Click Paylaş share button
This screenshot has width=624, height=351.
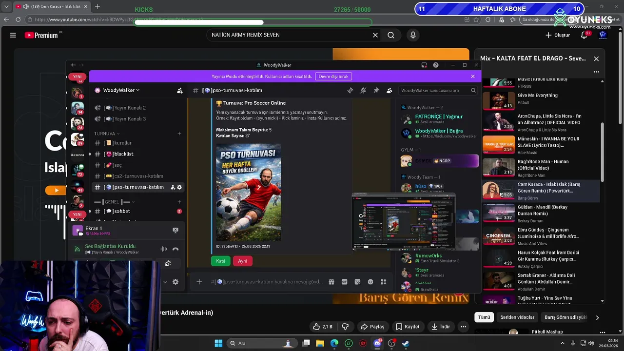tap(372, 327)
